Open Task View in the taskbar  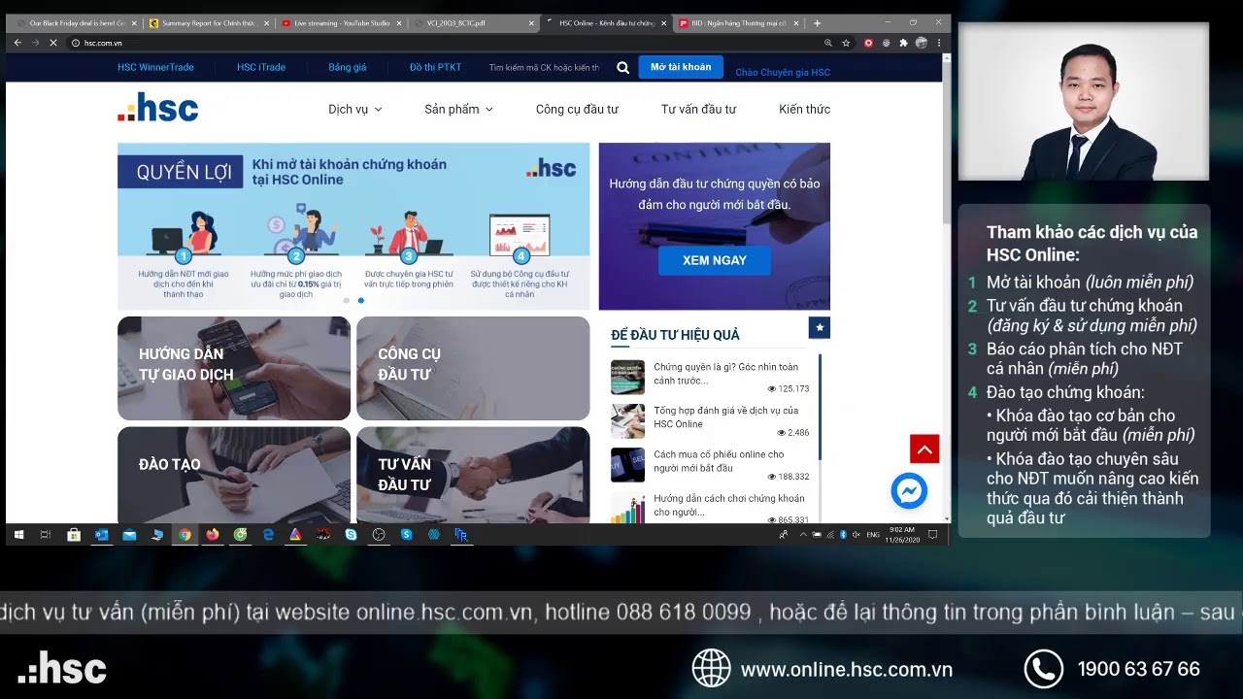coord(45,534)
